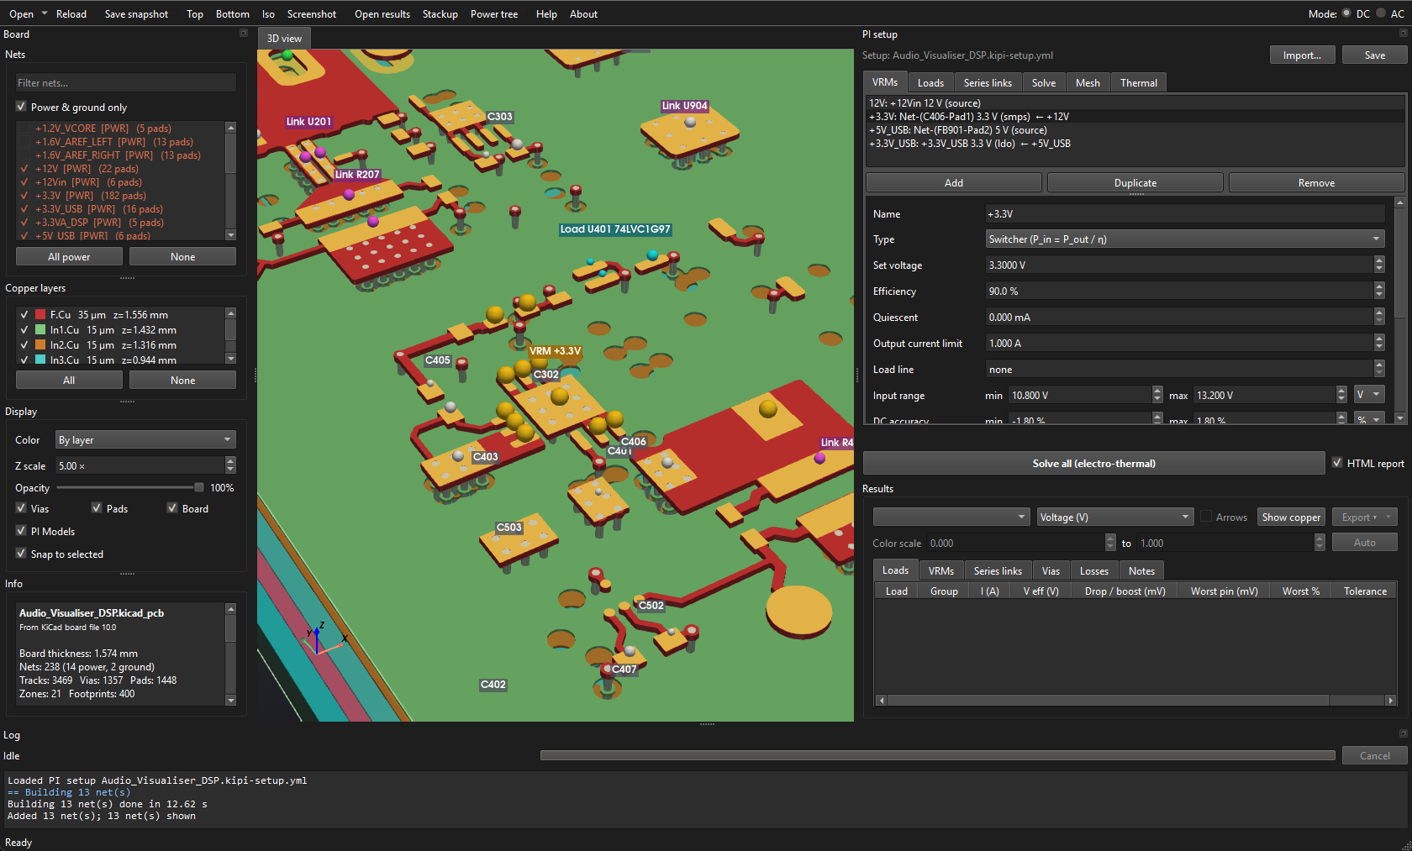This screenshot has height=851, width=1412.
Task: Toggle the HTML report checkbox
Action: pyautogui.click(x=1337, y=463)
